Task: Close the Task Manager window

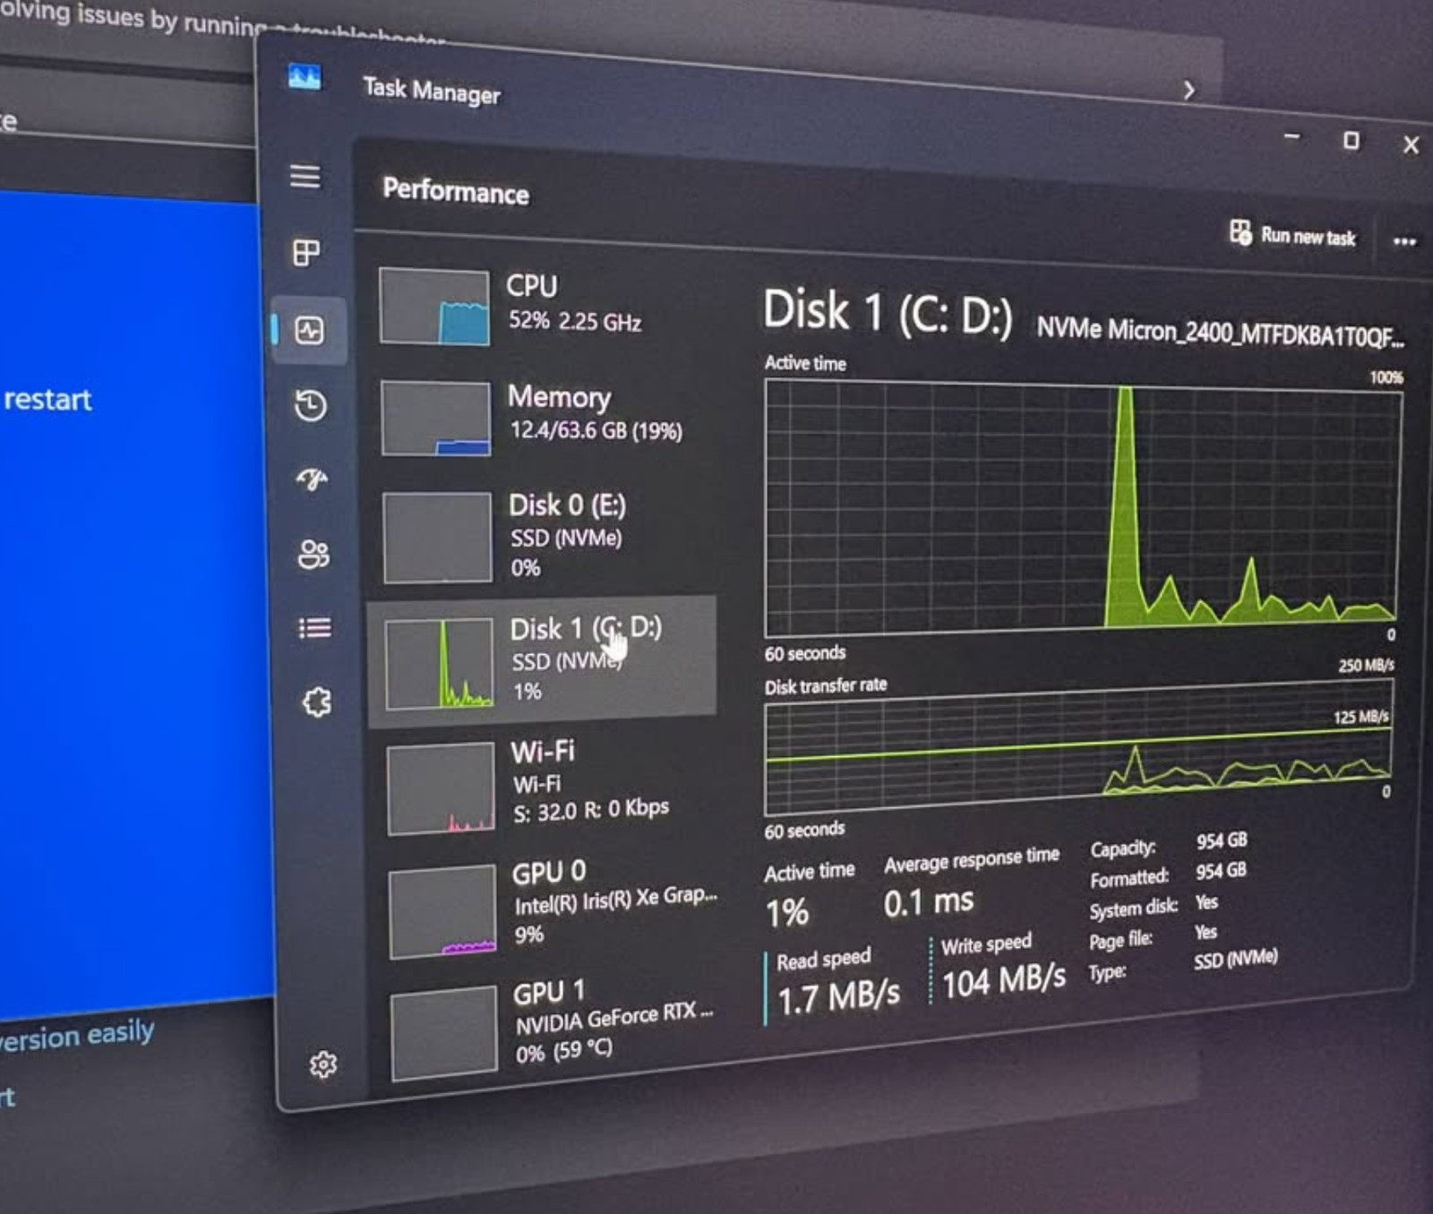Action: [1411, 145]
